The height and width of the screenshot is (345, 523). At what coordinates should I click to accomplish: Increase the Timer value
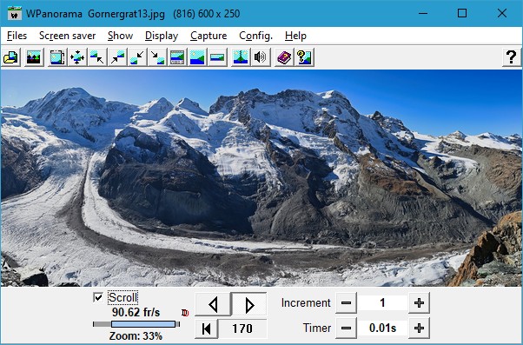[419, 328]
